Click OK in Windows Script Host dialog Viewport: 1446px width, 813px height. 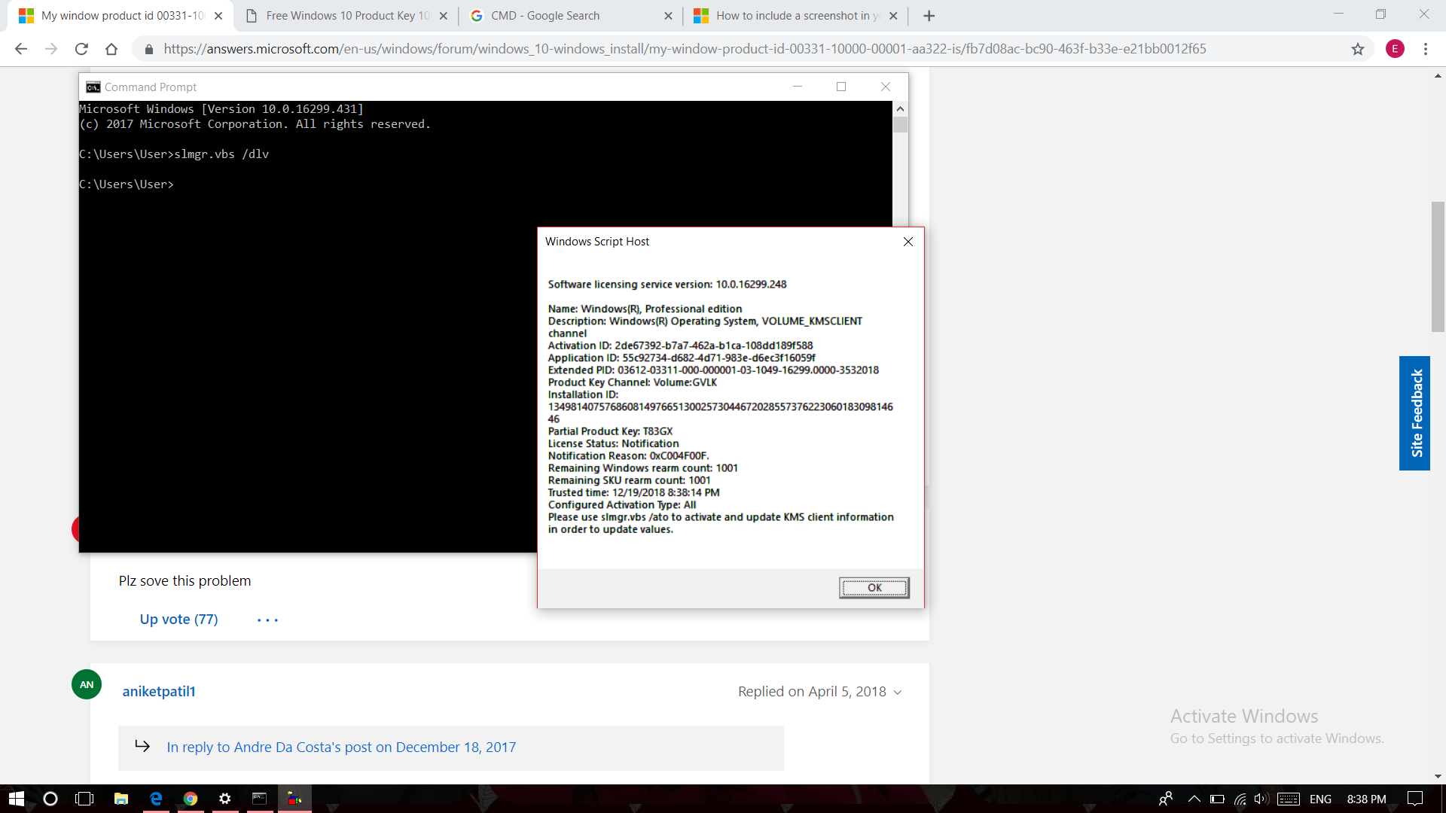874,588
